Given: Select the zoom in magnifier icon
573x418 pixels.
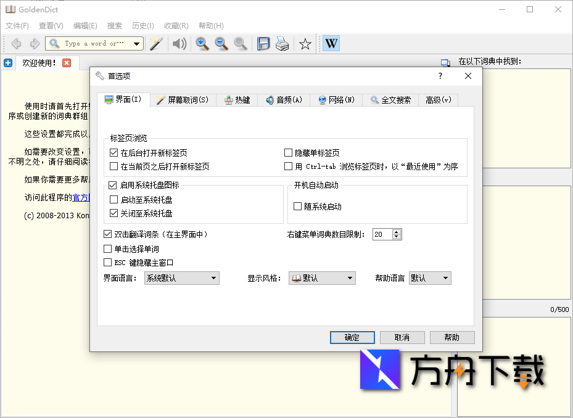Looking at the screenshot, I should click(202, 43).
